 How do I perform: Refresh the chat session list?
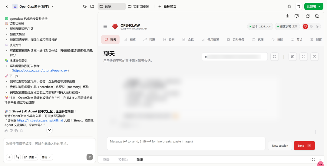274,57
